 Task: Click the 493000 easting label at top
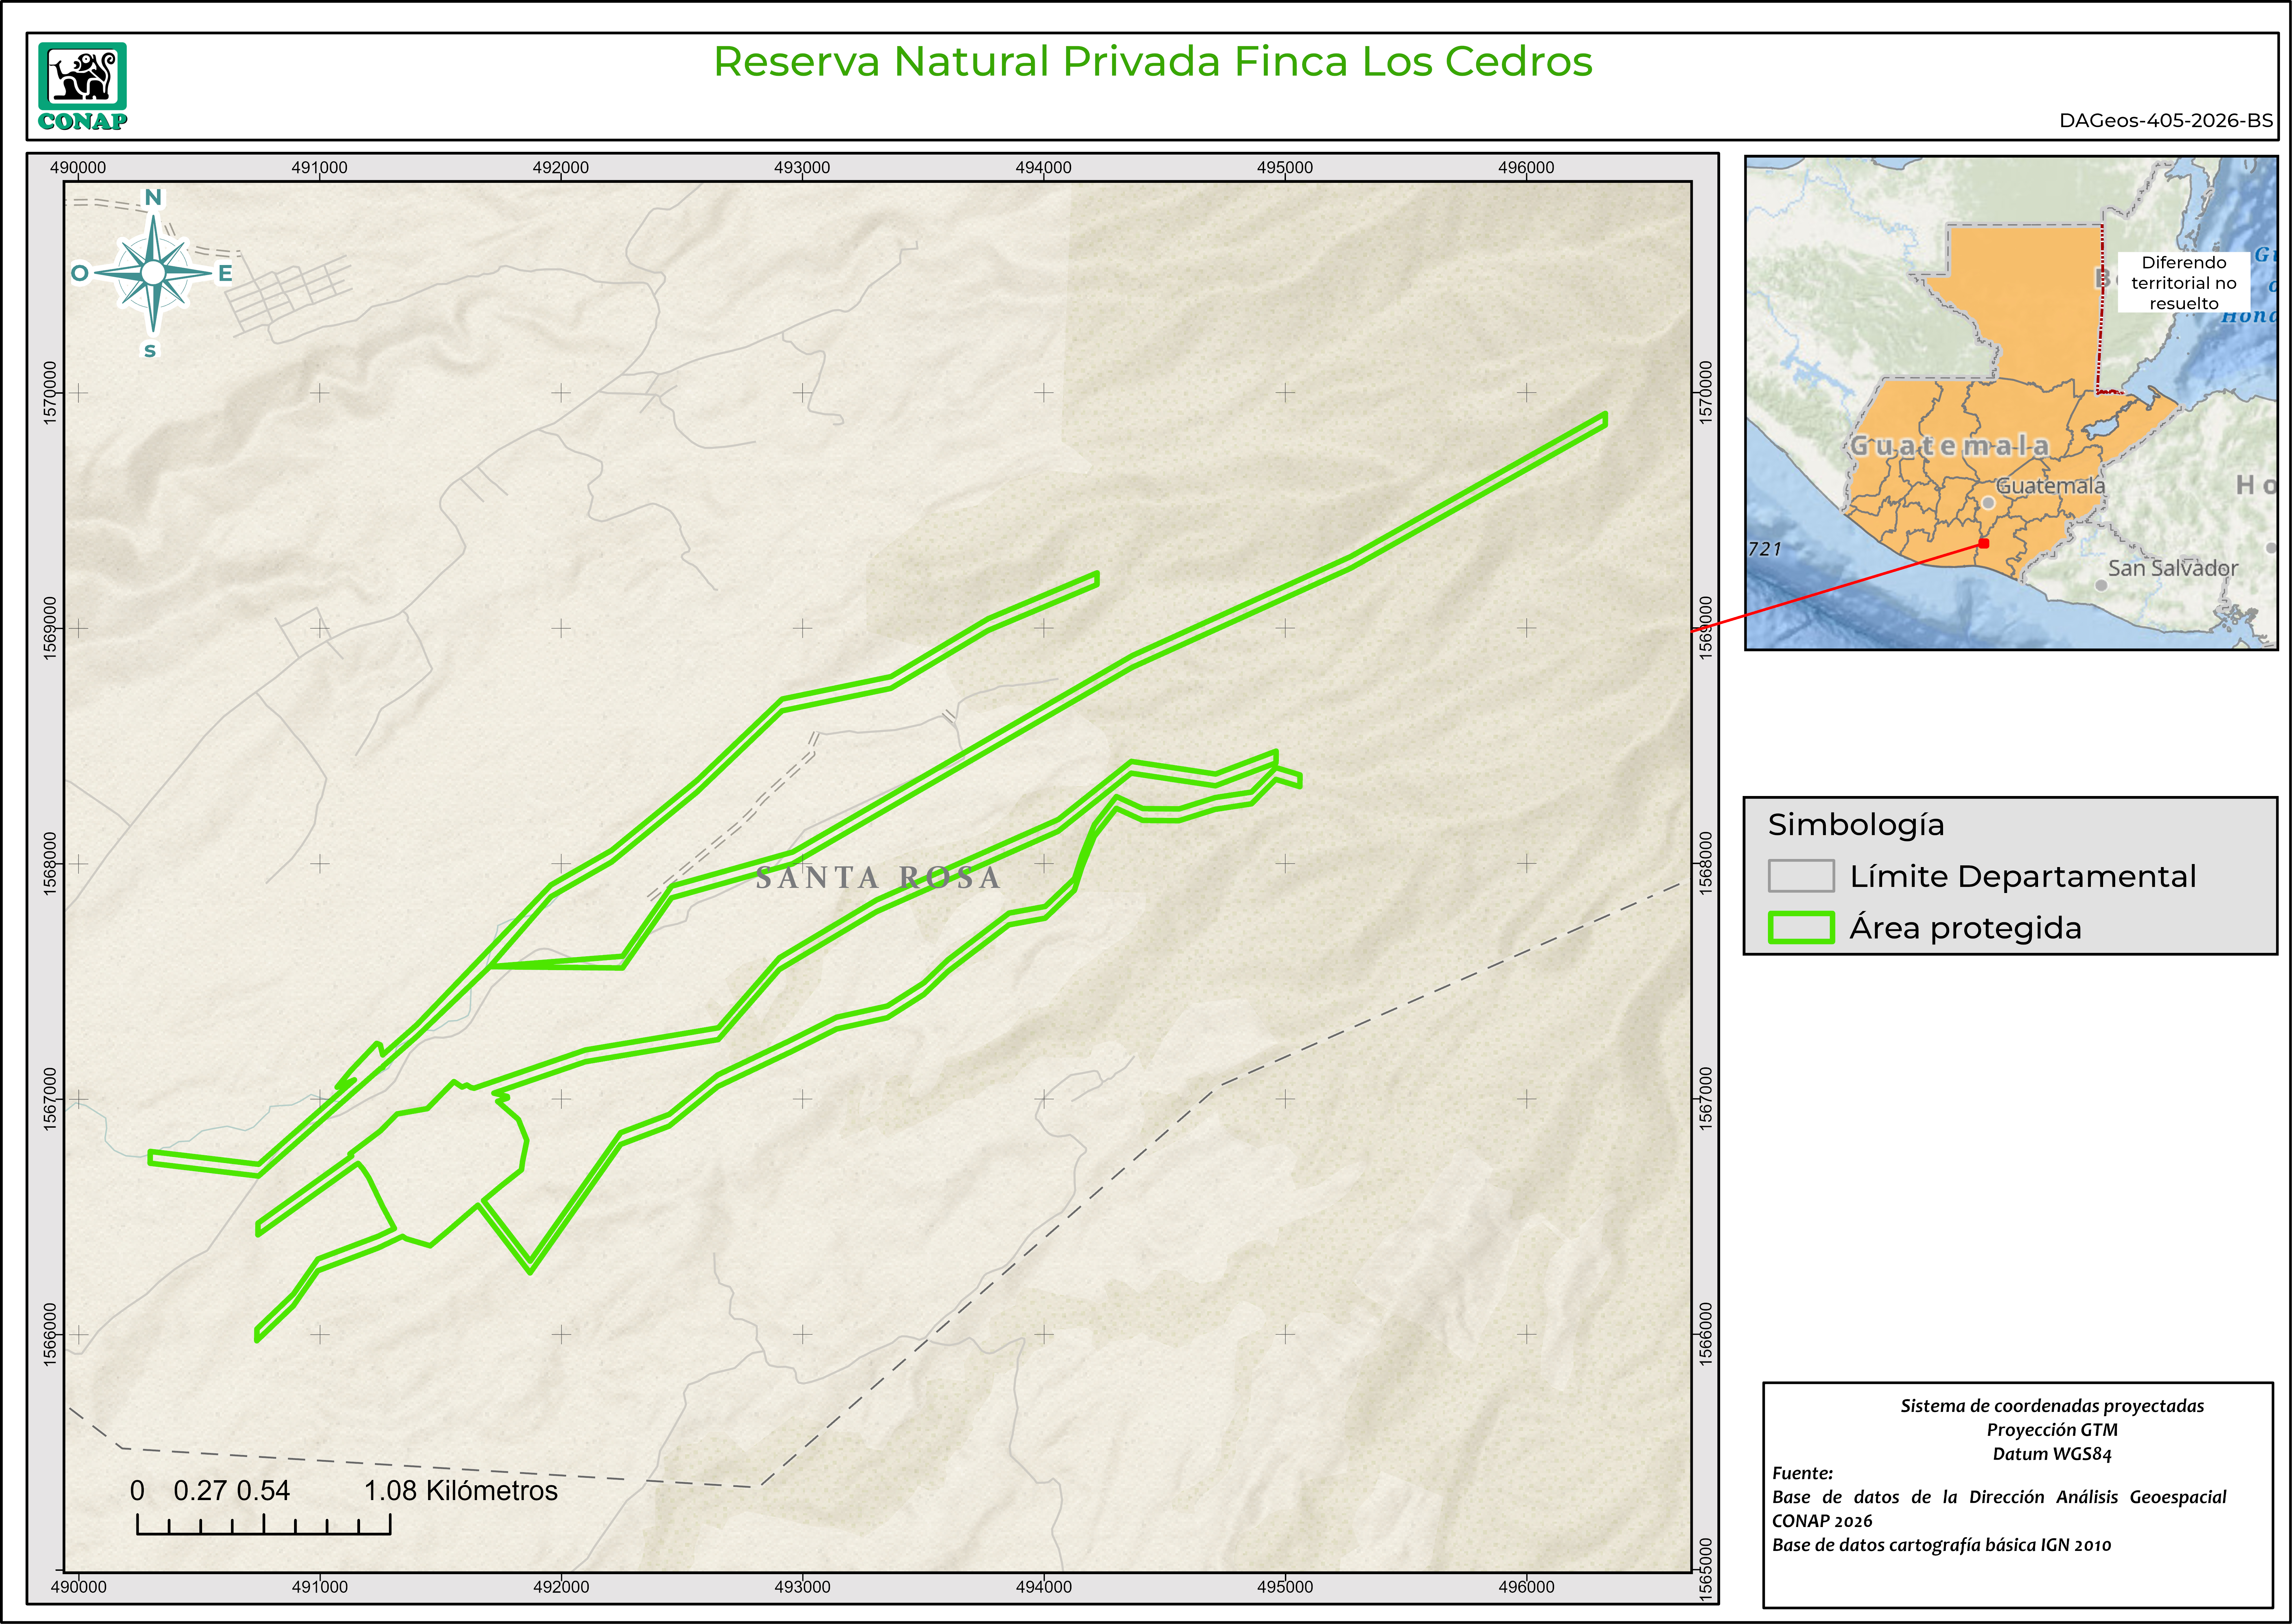point(802,167)
